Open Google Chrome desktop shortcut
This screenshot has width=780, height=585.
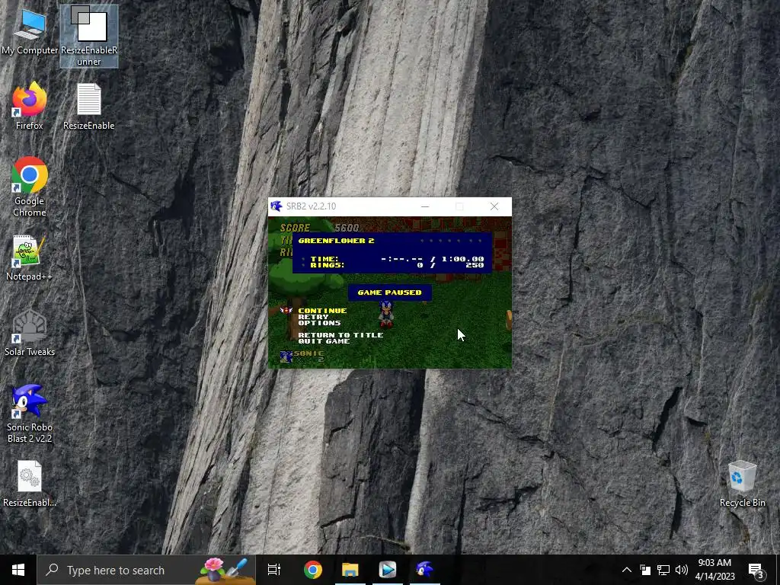tap(30, 187)
